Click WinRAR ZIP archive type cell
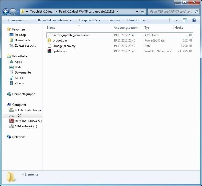 (x=158, y=51)
